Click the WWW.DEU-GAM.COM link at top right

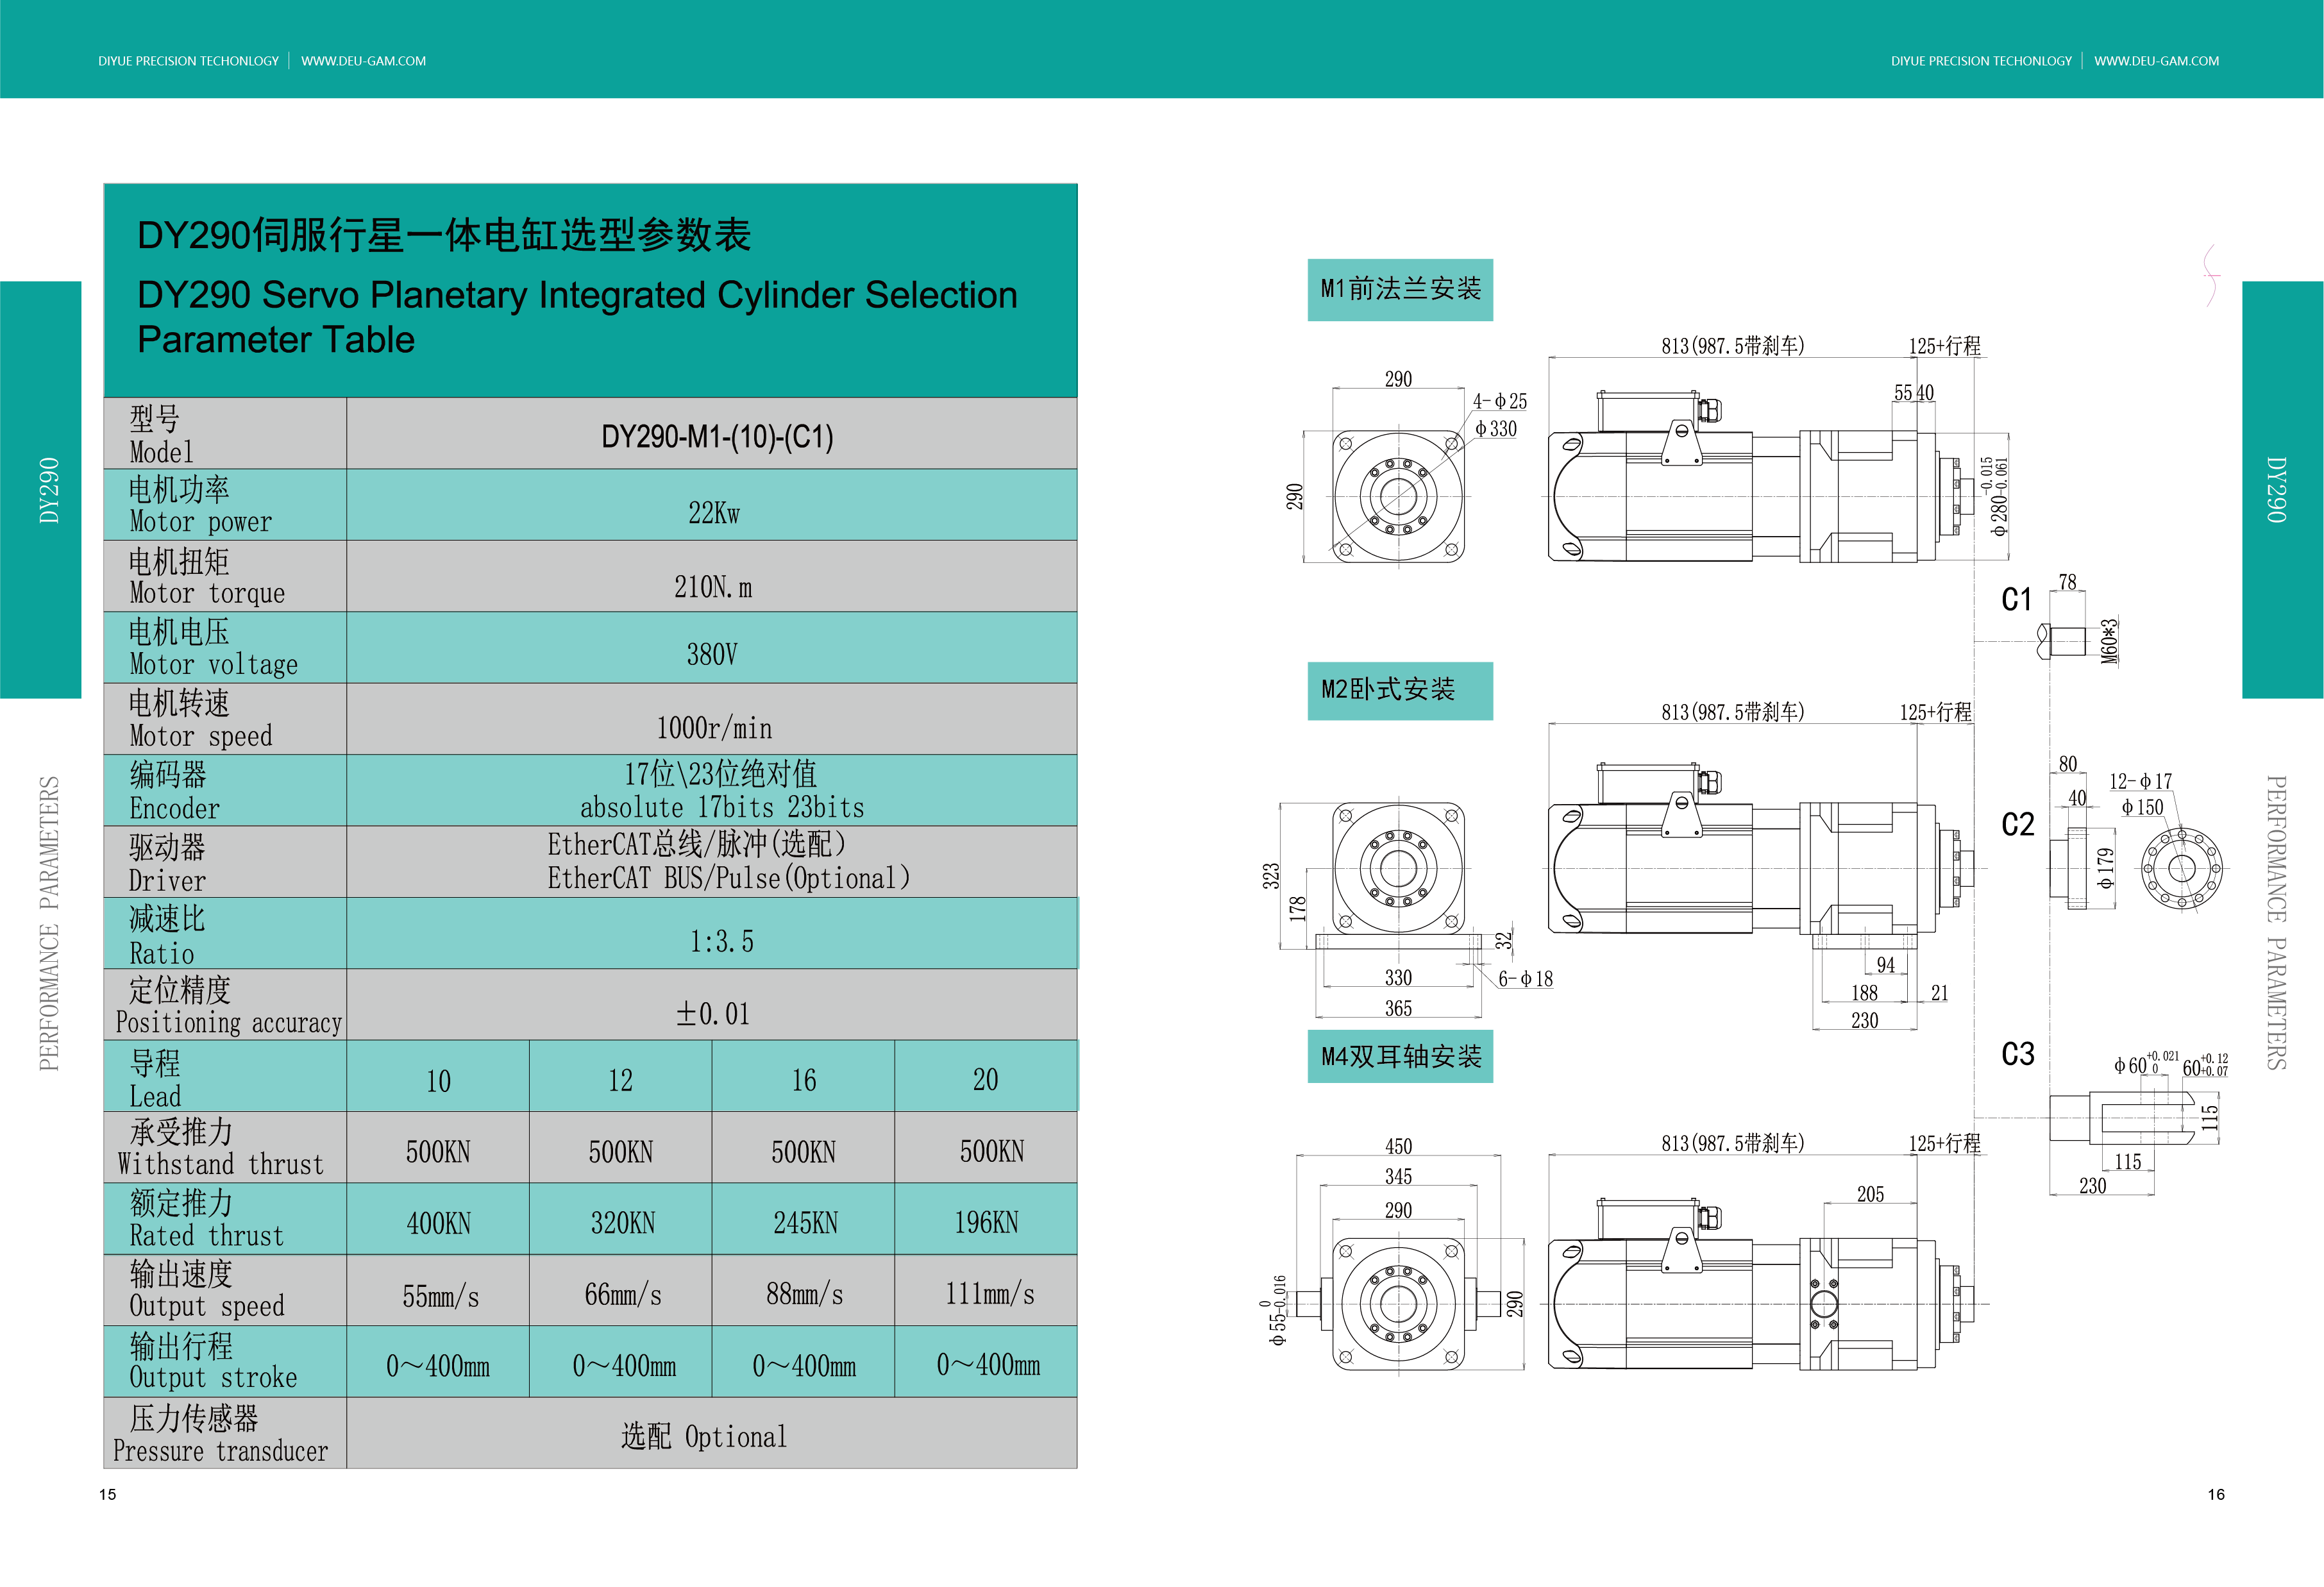point(2156,61)
